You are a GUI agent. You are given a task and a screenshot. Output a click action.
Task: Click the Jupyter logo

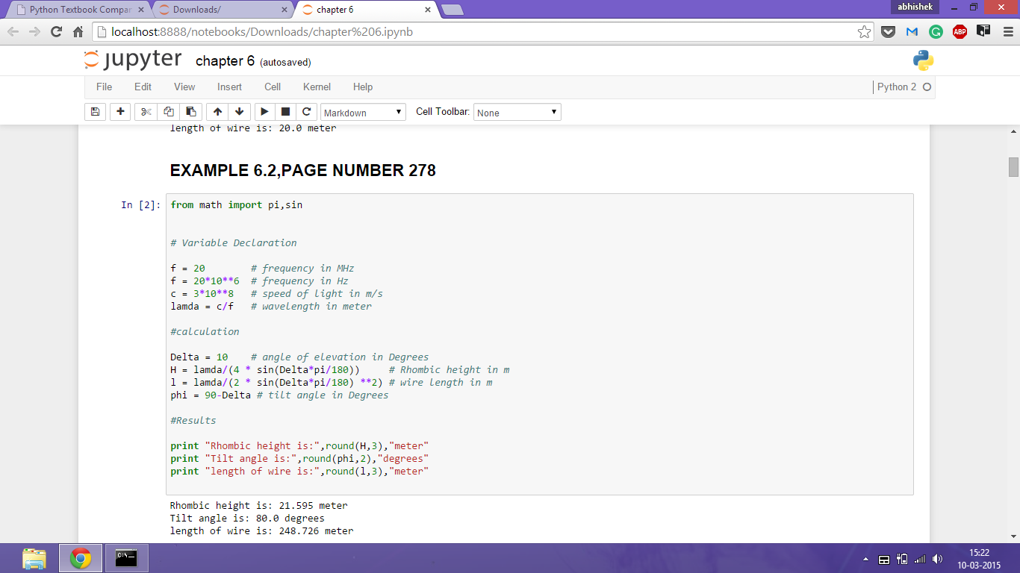[x=133, y=60]
